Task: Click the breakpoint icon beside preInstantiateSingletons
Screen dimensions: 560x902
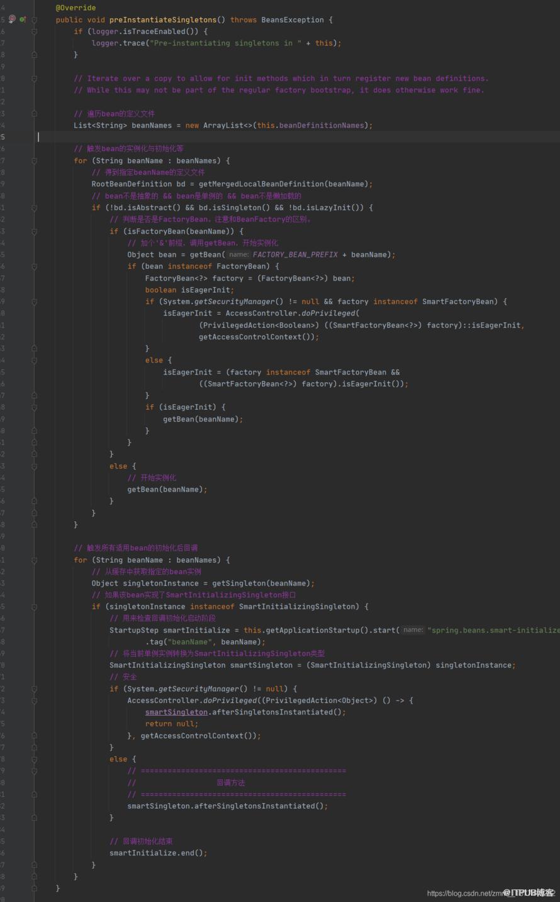Action: [x=12, y=20]
